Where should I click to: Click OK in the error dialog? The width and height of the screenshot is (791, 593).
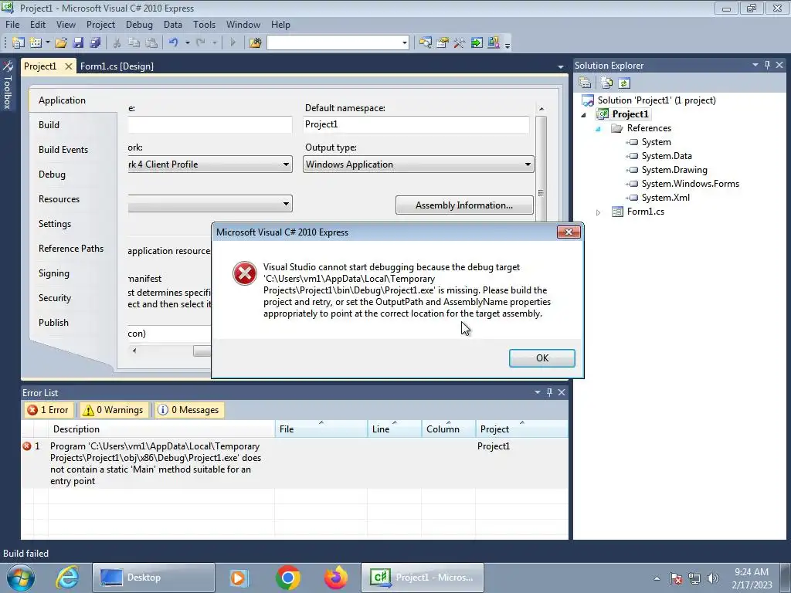click(x=541, y=358)
